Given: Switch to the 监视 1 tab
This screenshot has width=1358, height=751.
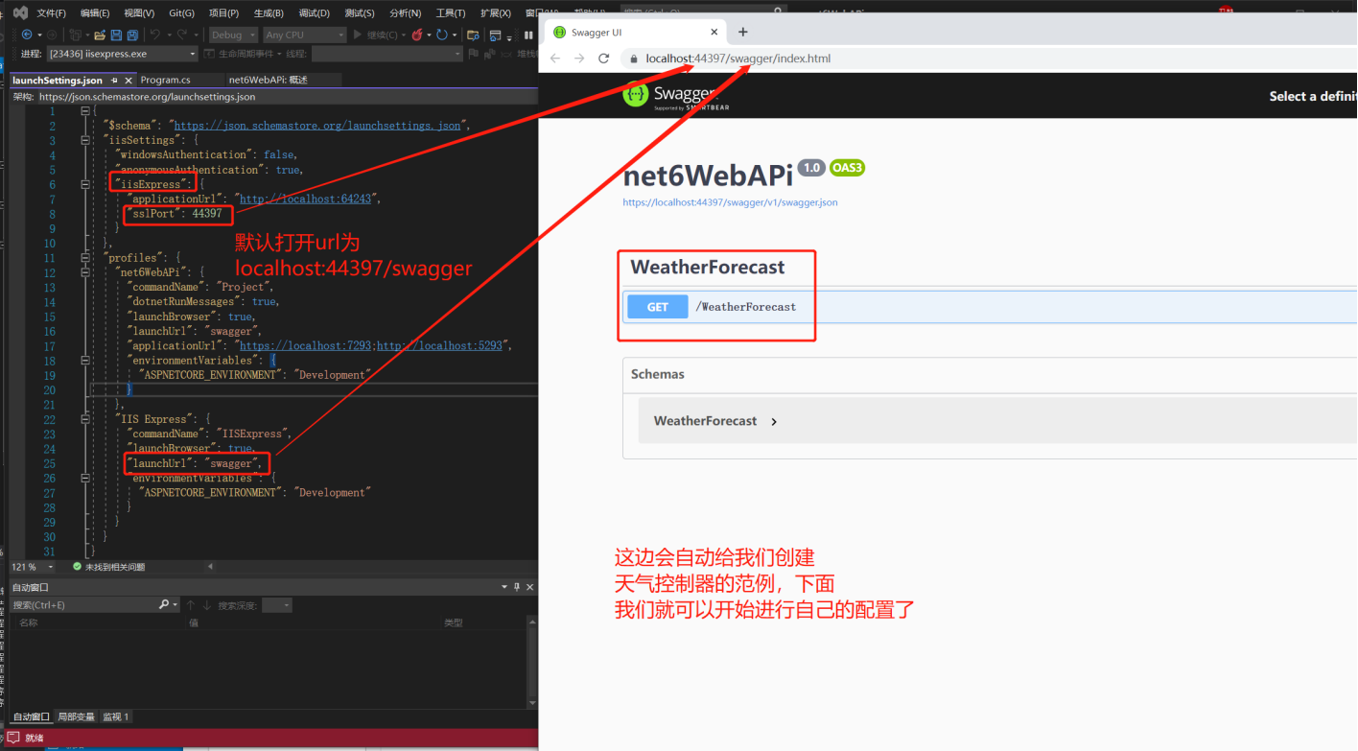Looking at the screenshot, I should coord(115,716).
